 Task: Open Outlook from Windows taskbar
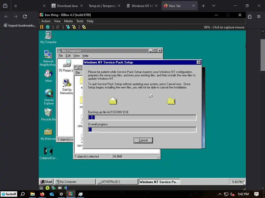tap(51, 194)
